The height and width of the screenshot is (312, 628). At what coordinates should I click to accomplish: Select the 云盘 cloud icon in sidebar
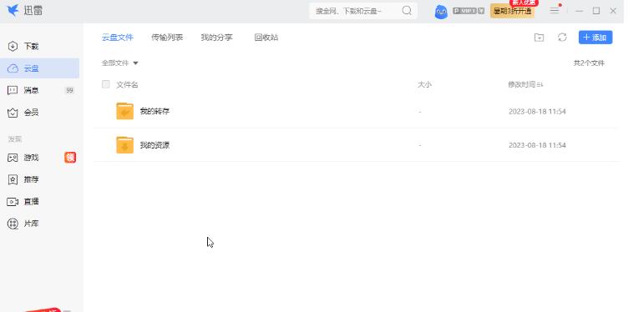click(13, 68)
